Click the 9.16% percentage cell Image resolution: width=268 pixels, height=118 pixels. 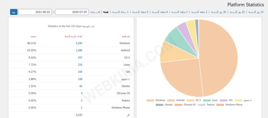(x=32, y=58)
